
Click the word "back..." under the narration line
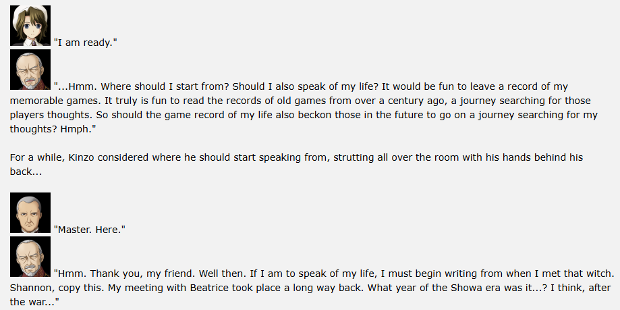click(x=26, y=172)
